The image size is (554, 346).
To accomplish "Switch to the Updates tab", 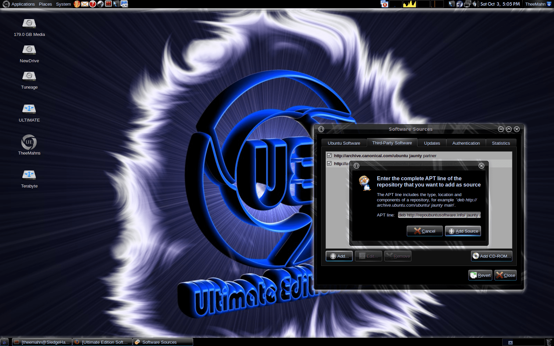I will (432, 143).
